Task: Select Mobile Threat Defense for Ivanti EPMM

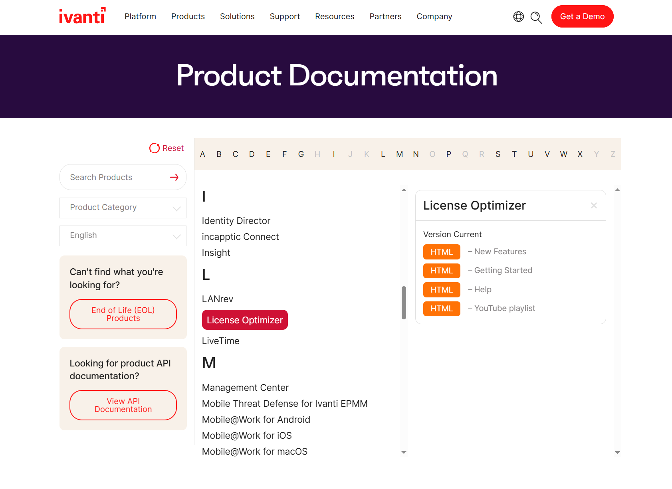Action: coord(285,404)
